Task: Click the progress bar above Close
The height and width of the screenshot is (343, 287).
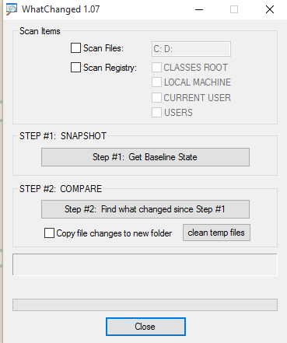Action: coord(145,305)
